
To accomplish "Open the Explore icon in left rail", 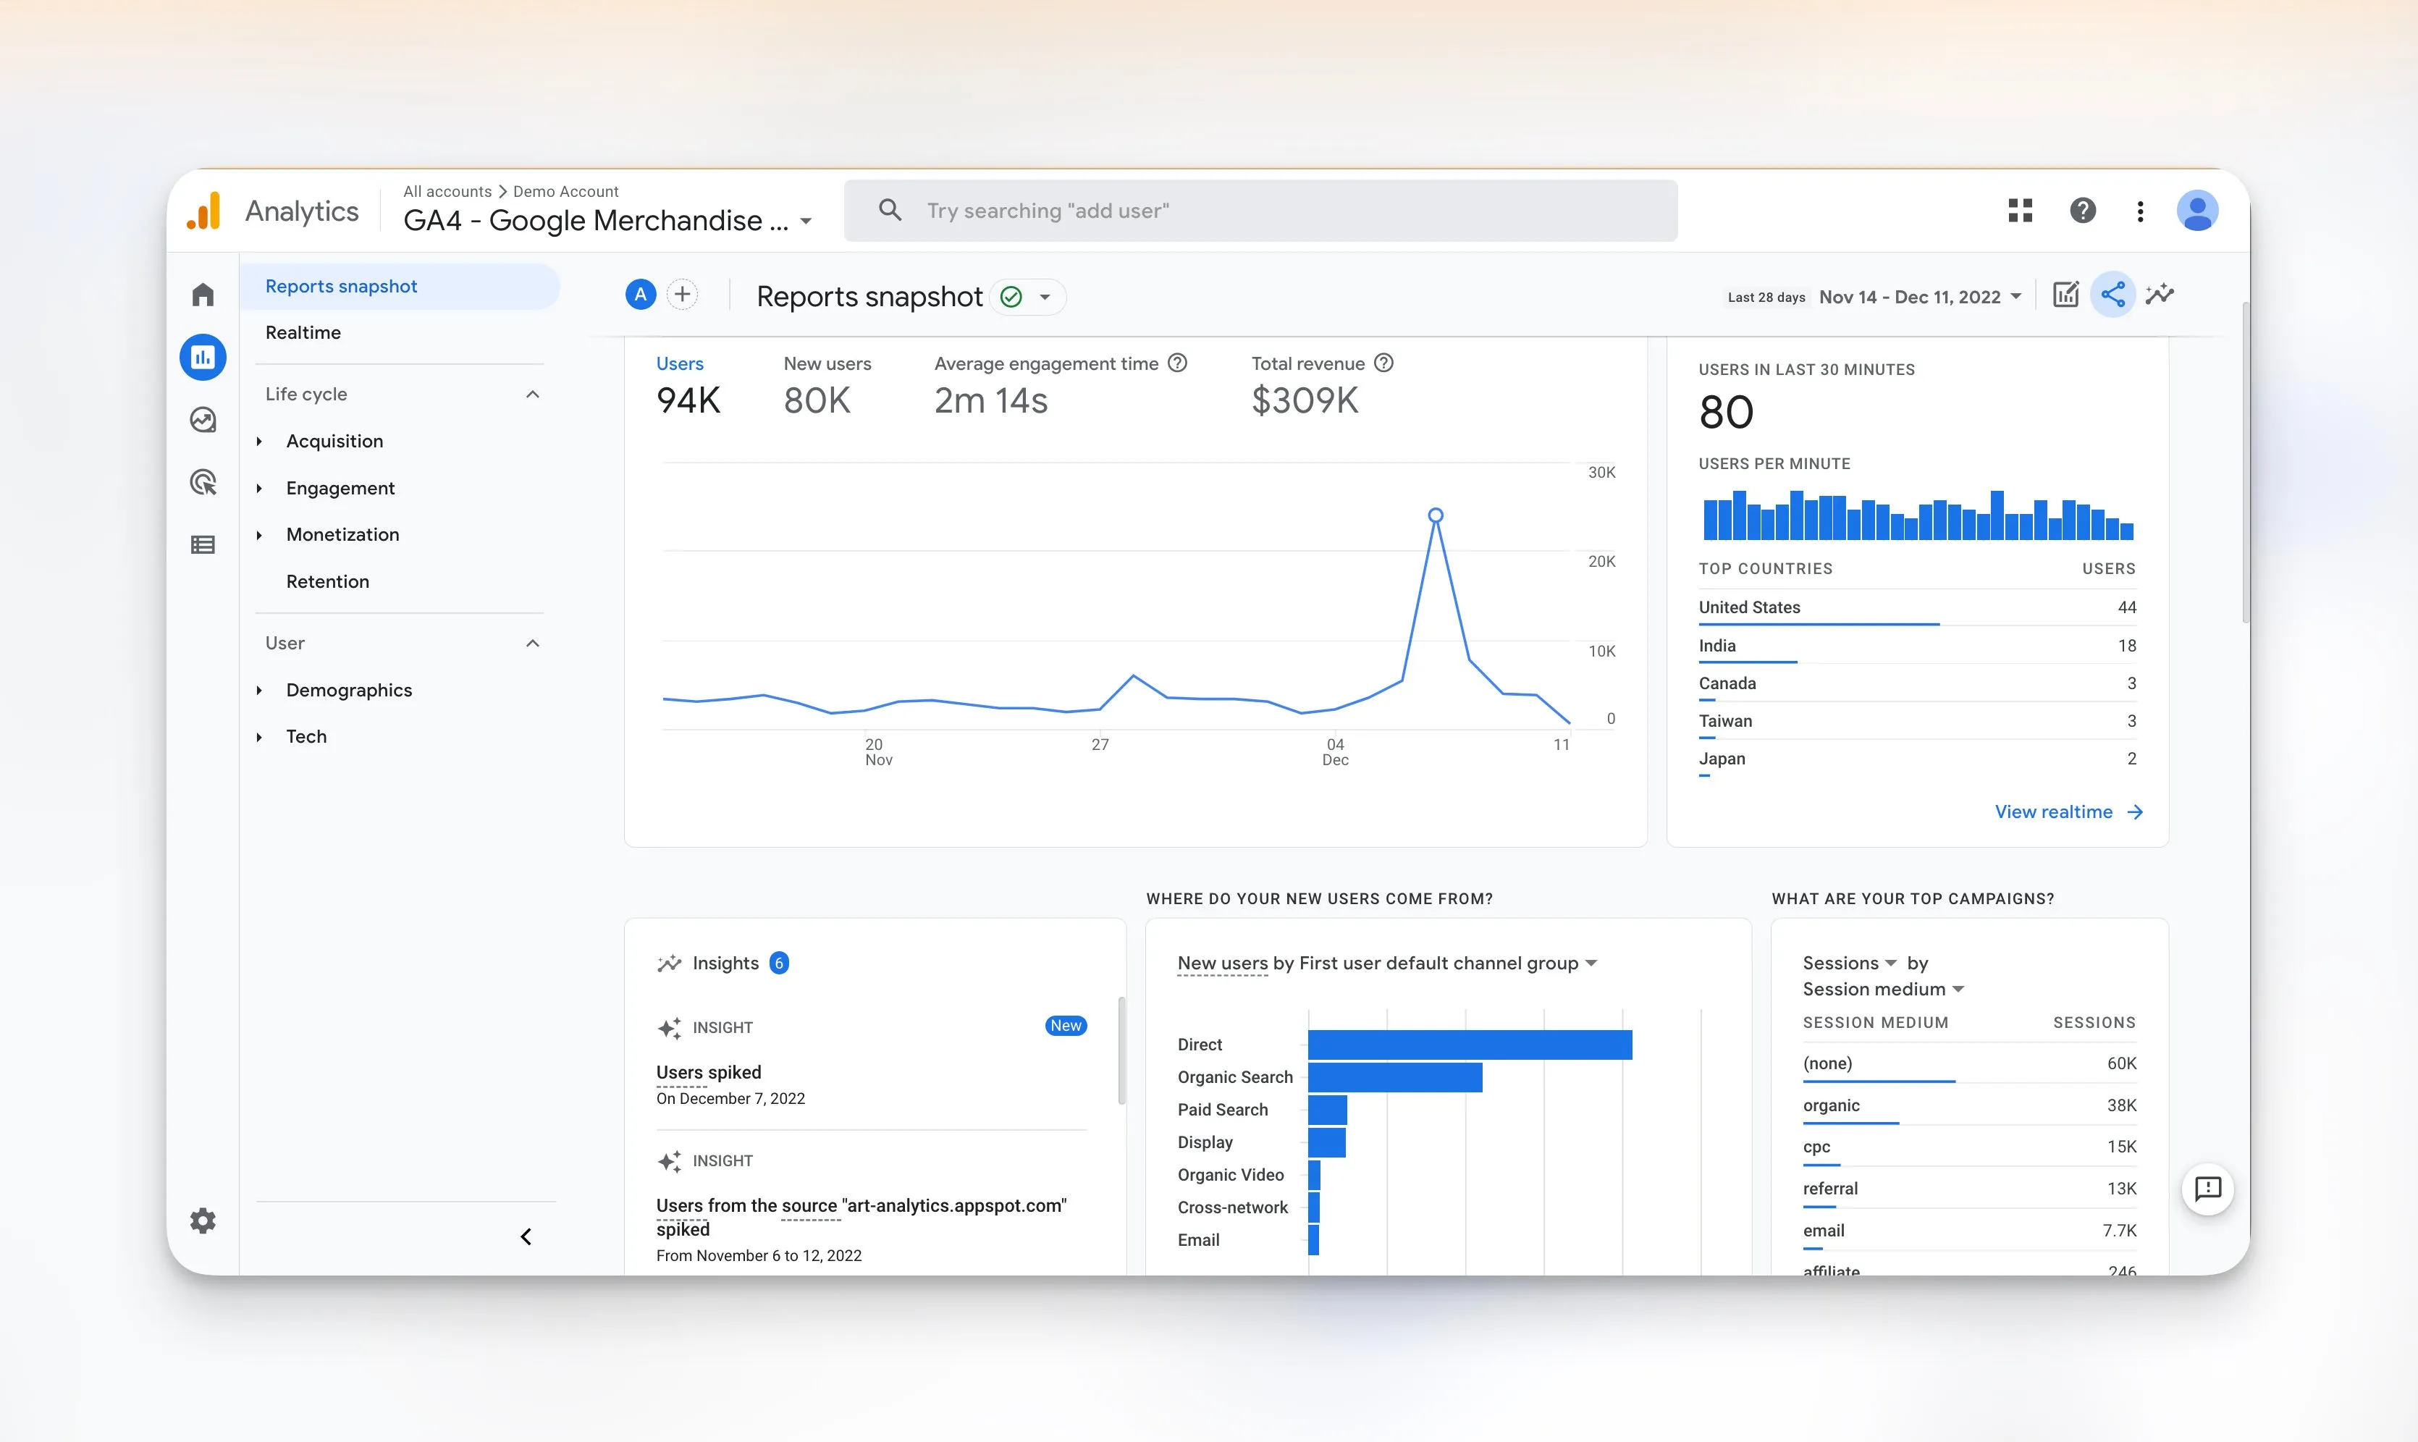I will click(202, 420).
